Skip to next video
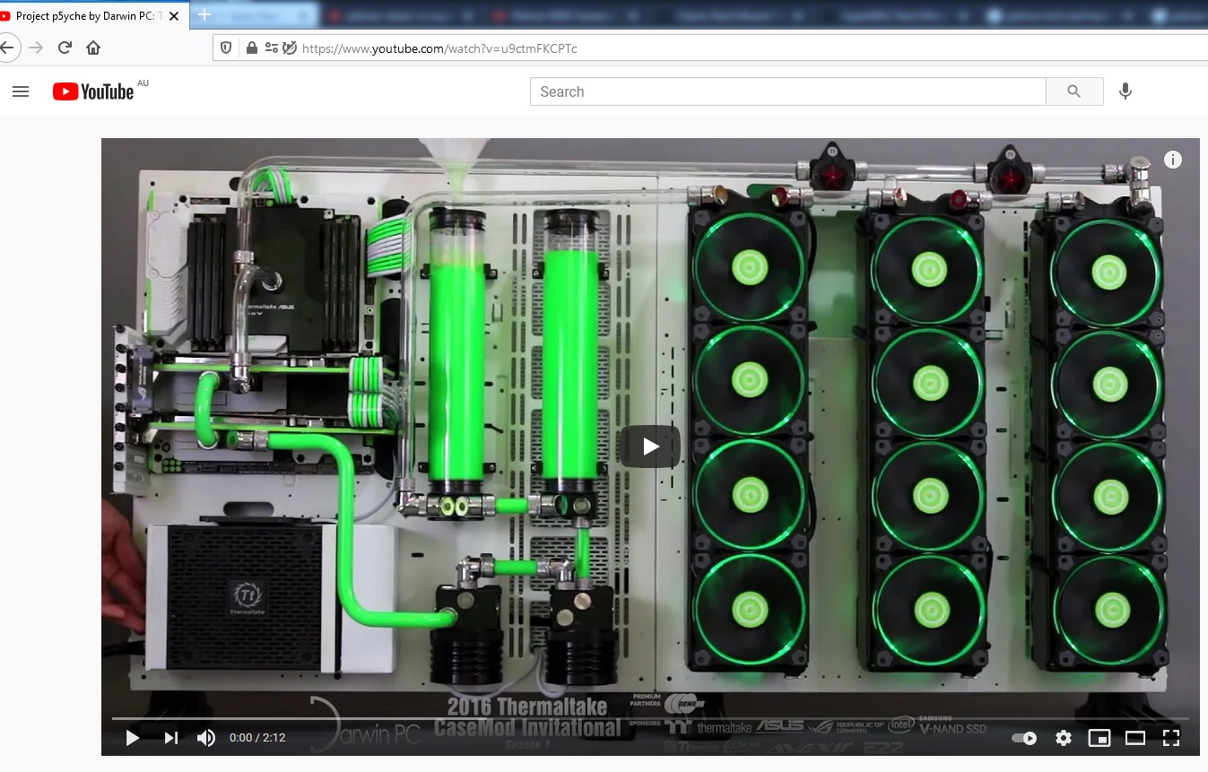The height and width of the screenshot is (772, 1208). pos(170,738)
